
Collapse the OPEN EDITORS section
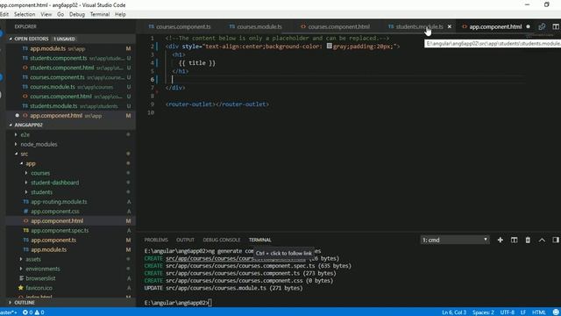click(11, 39)
